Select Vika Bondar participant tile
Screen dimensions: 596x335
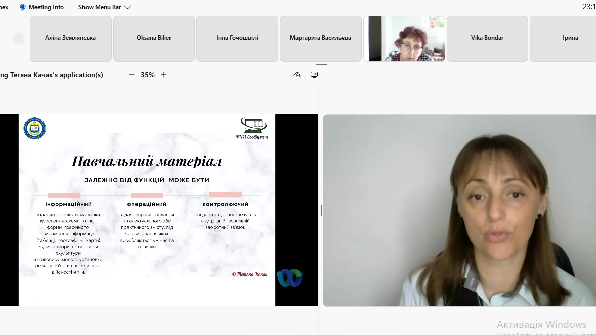[487, 38]
